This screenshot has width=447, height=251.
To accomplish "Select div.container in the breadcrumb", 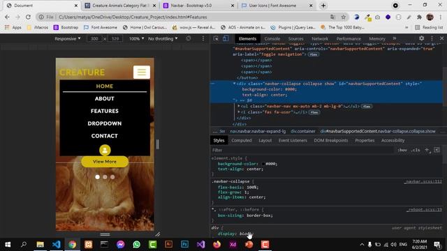I will 302,131.
